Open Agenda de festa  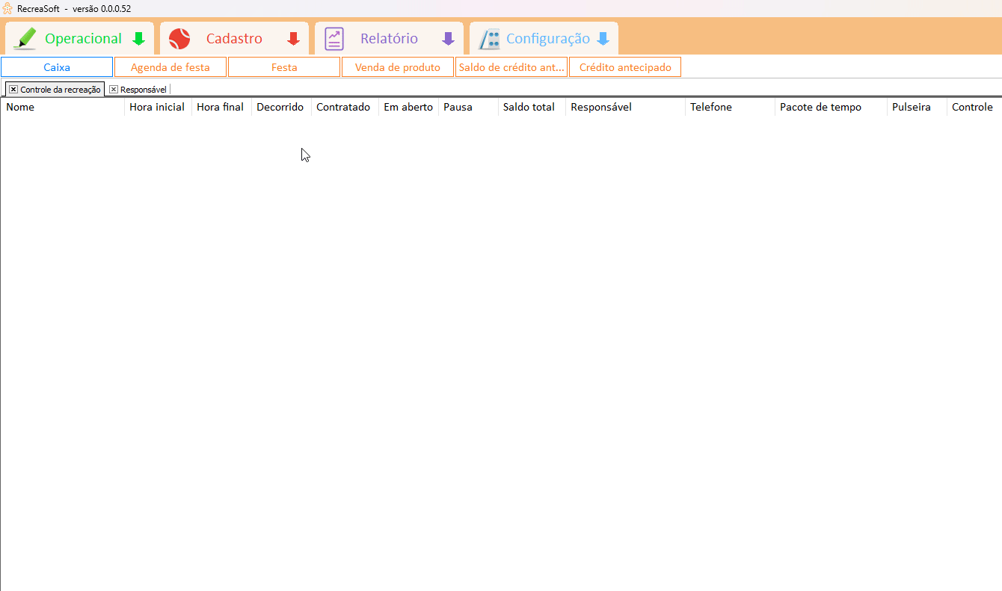[x=170, y=67]
